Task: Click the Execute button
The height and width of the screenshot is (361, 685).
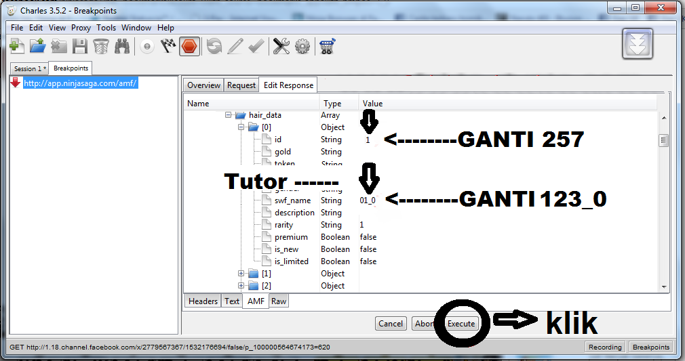Action: coord(461,324)
